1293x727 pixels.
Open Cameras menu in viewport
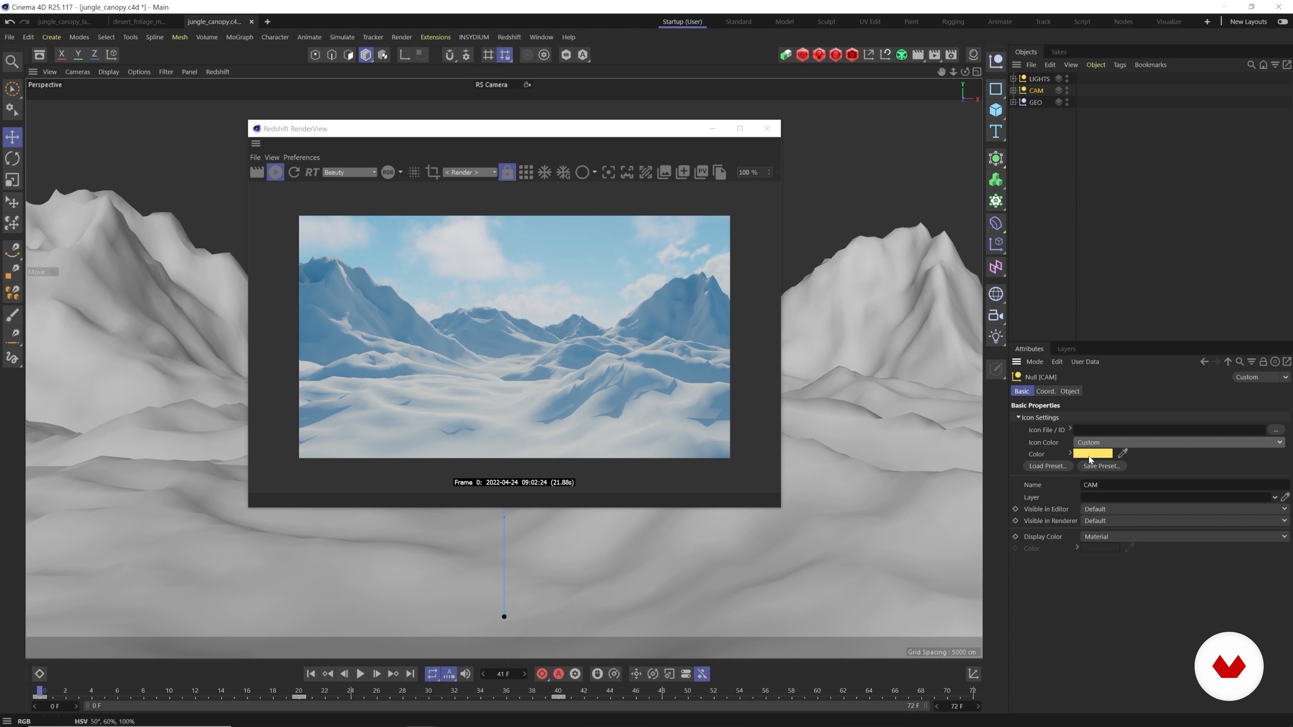77,72
